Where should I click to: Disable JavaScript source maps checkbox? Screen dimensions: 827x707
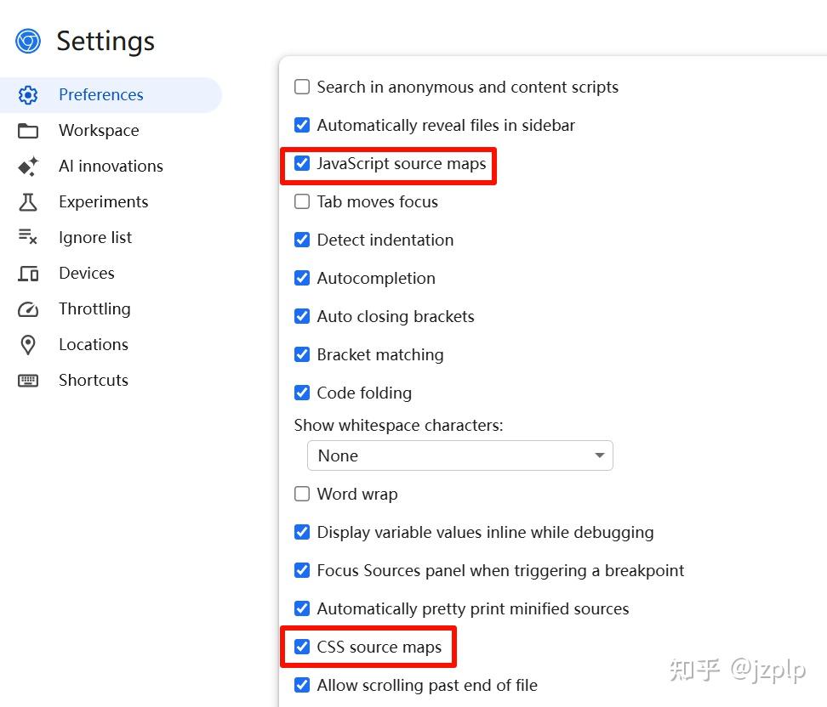[302, 163]
